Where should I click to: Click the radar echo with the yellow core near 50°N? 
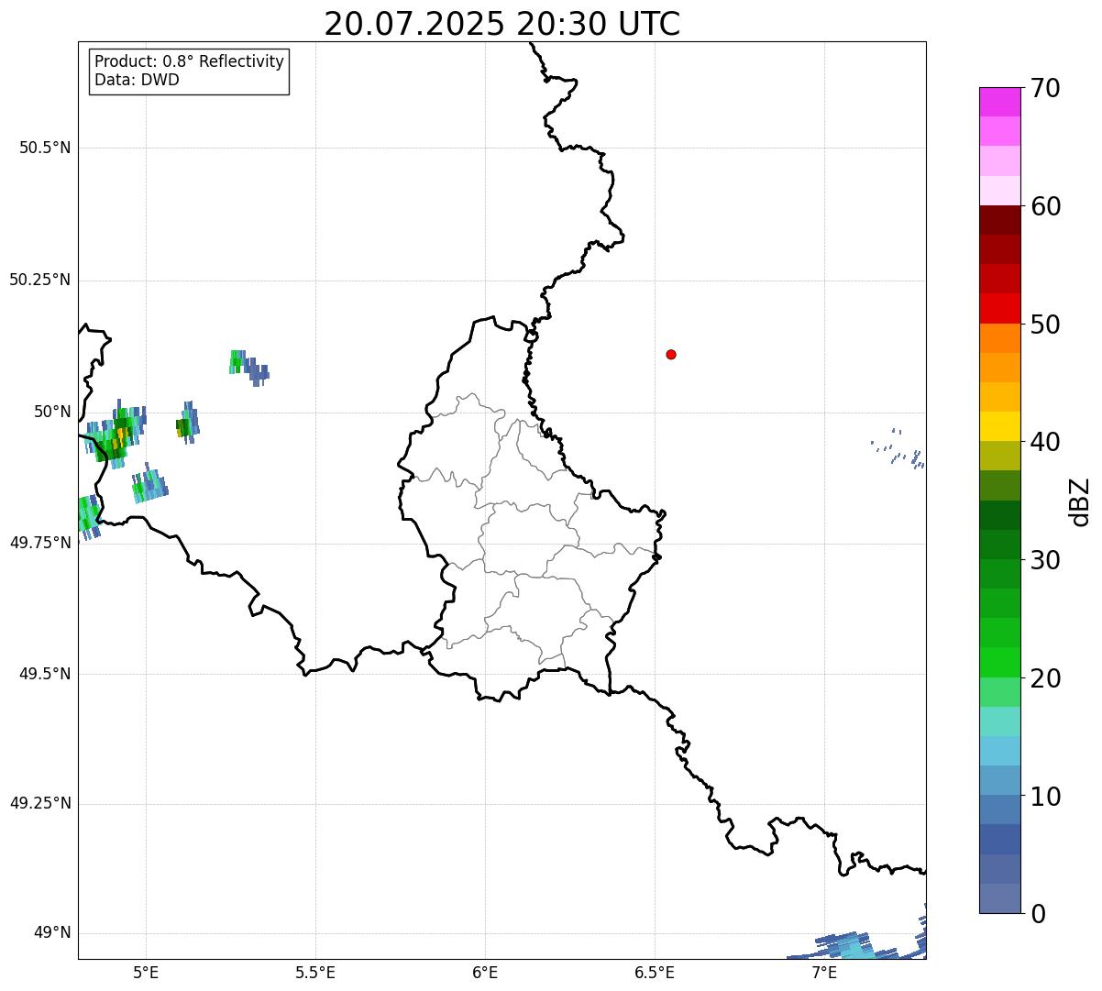tap(116, 434)
